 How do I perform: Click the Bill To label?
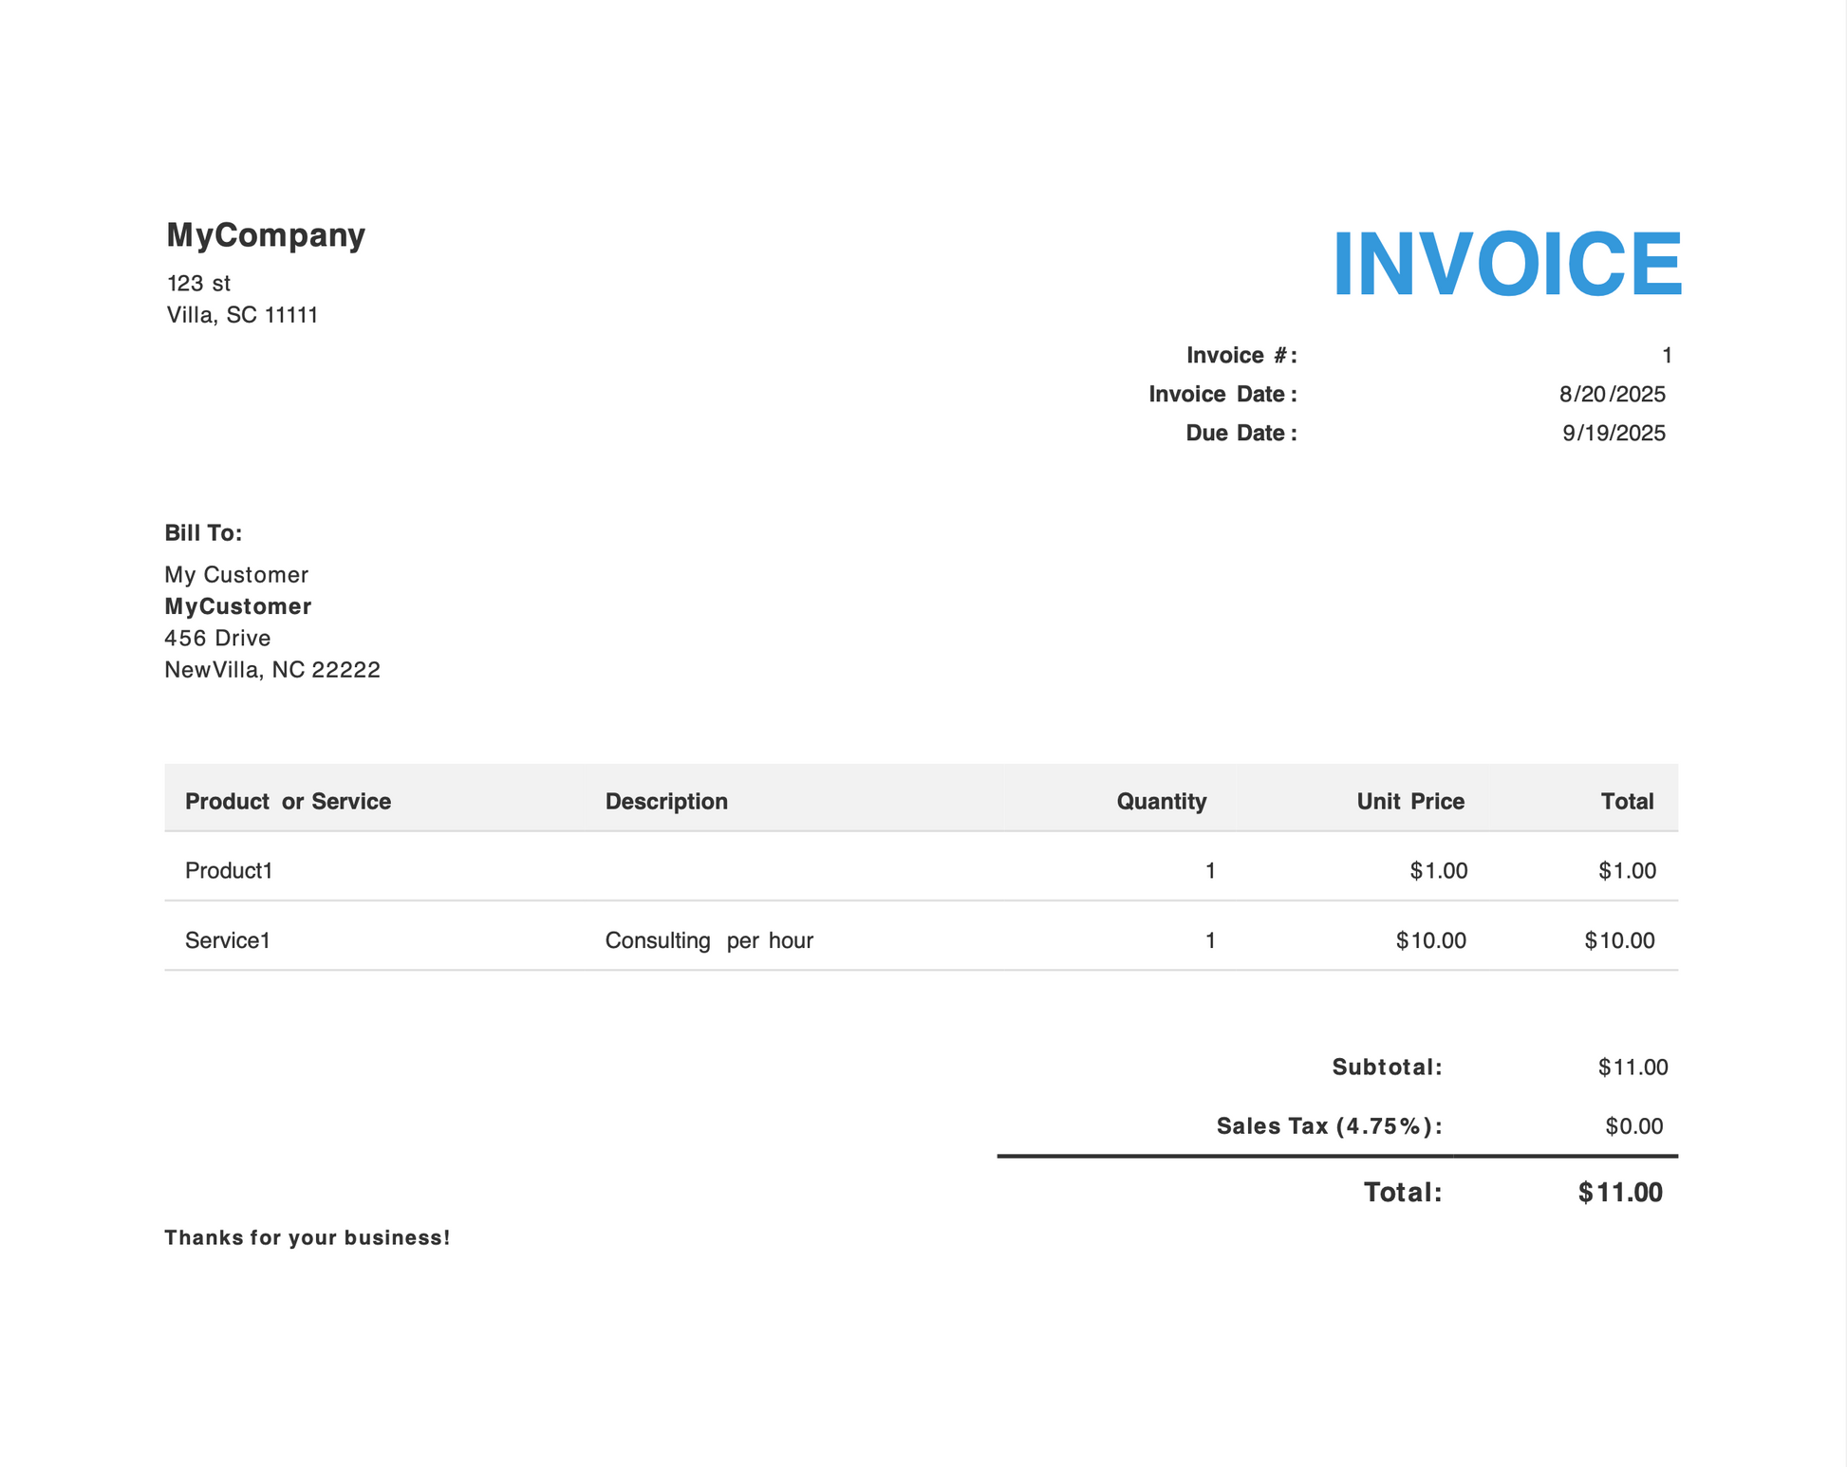click(x=203, y=532)
